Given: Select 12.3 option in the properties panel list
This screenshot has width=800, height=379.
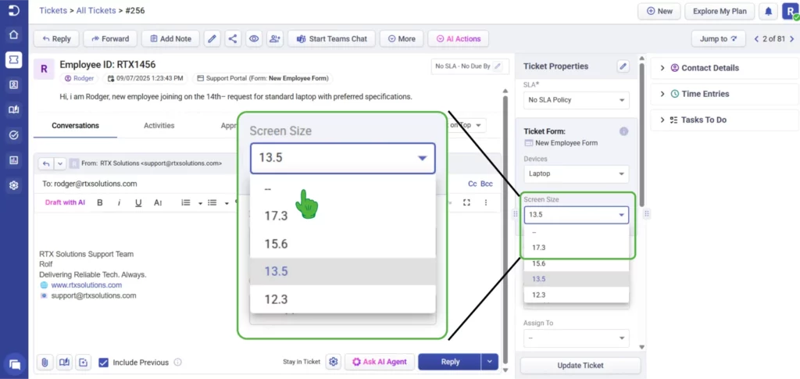Looking at the screenshot, I should [576, 295].
